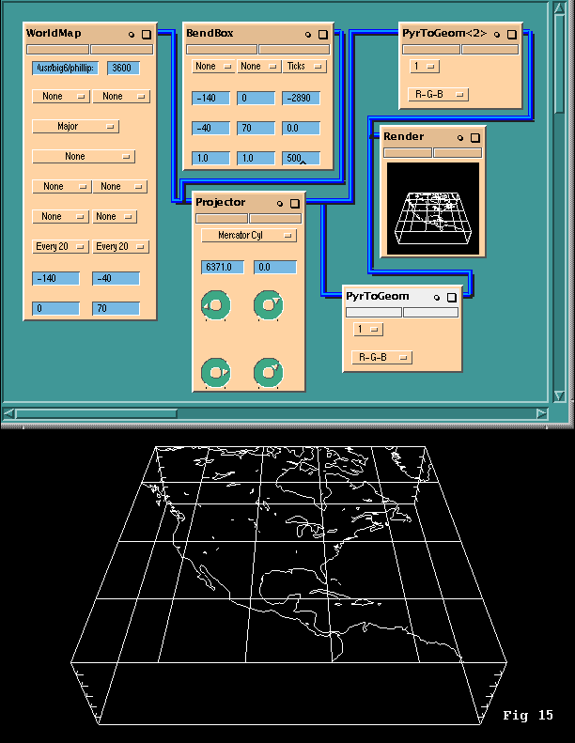575x743 pixels.
Task: Click the Render module preview thumbnail
Action: (432, 209)
